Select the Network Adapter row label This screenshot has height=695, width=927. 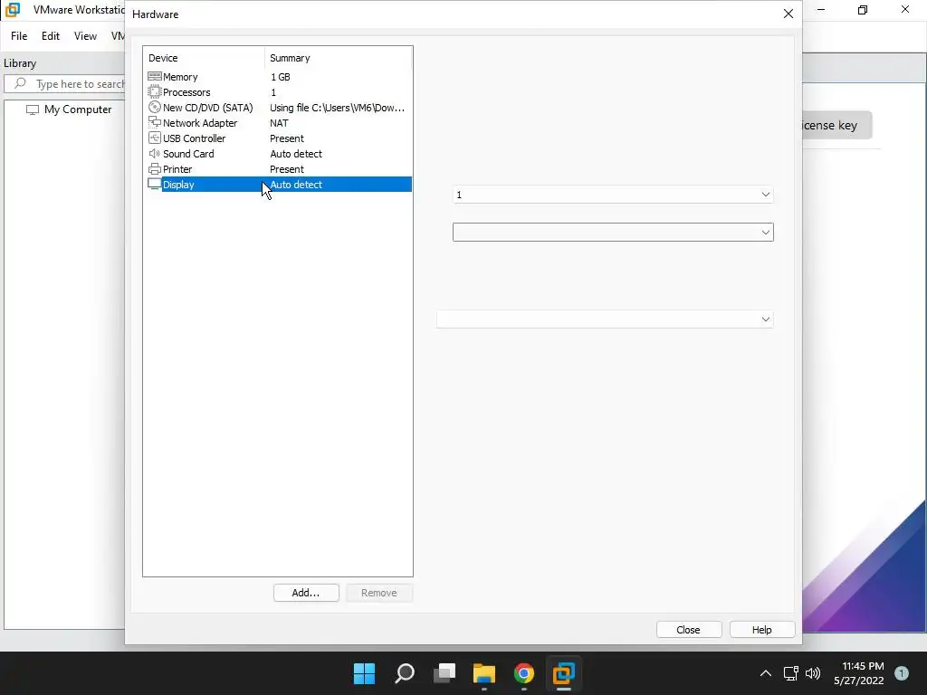click(x=200, y=123)
